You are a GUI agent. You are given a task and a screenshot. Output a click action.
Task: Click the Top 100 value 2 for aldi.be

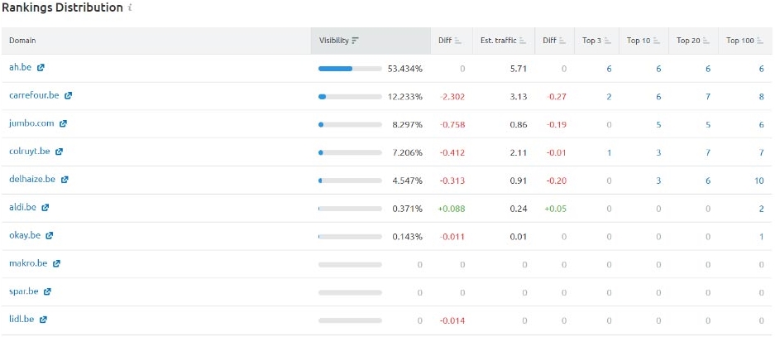click(x=762, y=209)
